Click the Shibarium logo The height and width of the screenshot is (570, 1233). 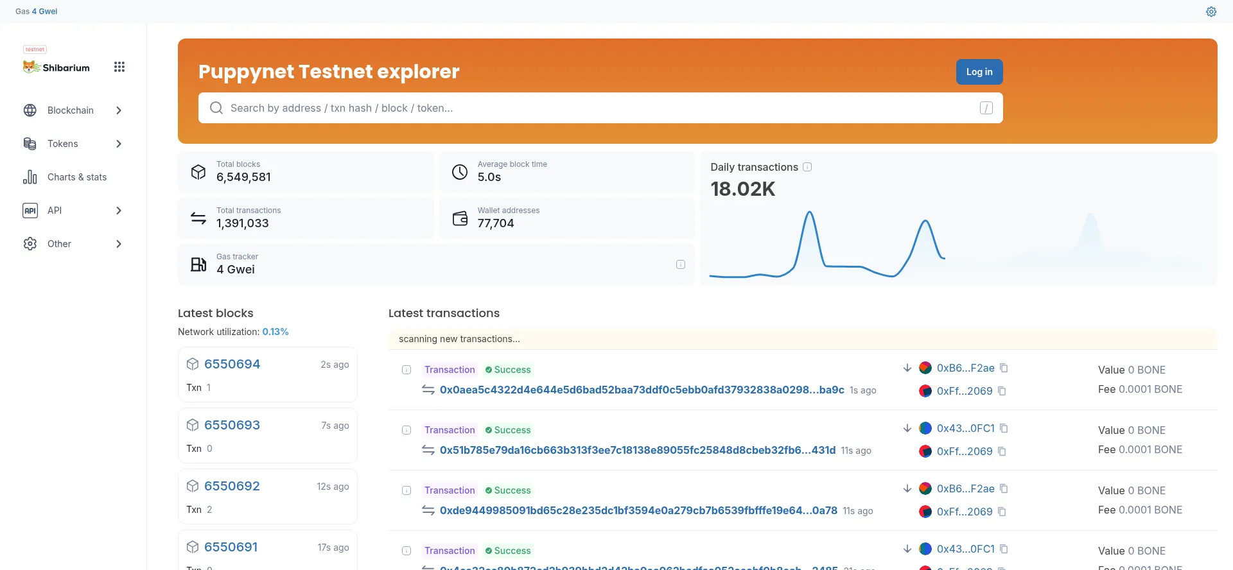click(x=57, y=67)
